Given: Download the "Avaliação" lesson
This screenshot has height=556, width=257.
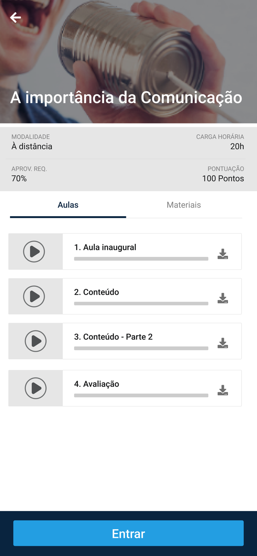Looking at the screenshot, I should pos(223,390).
